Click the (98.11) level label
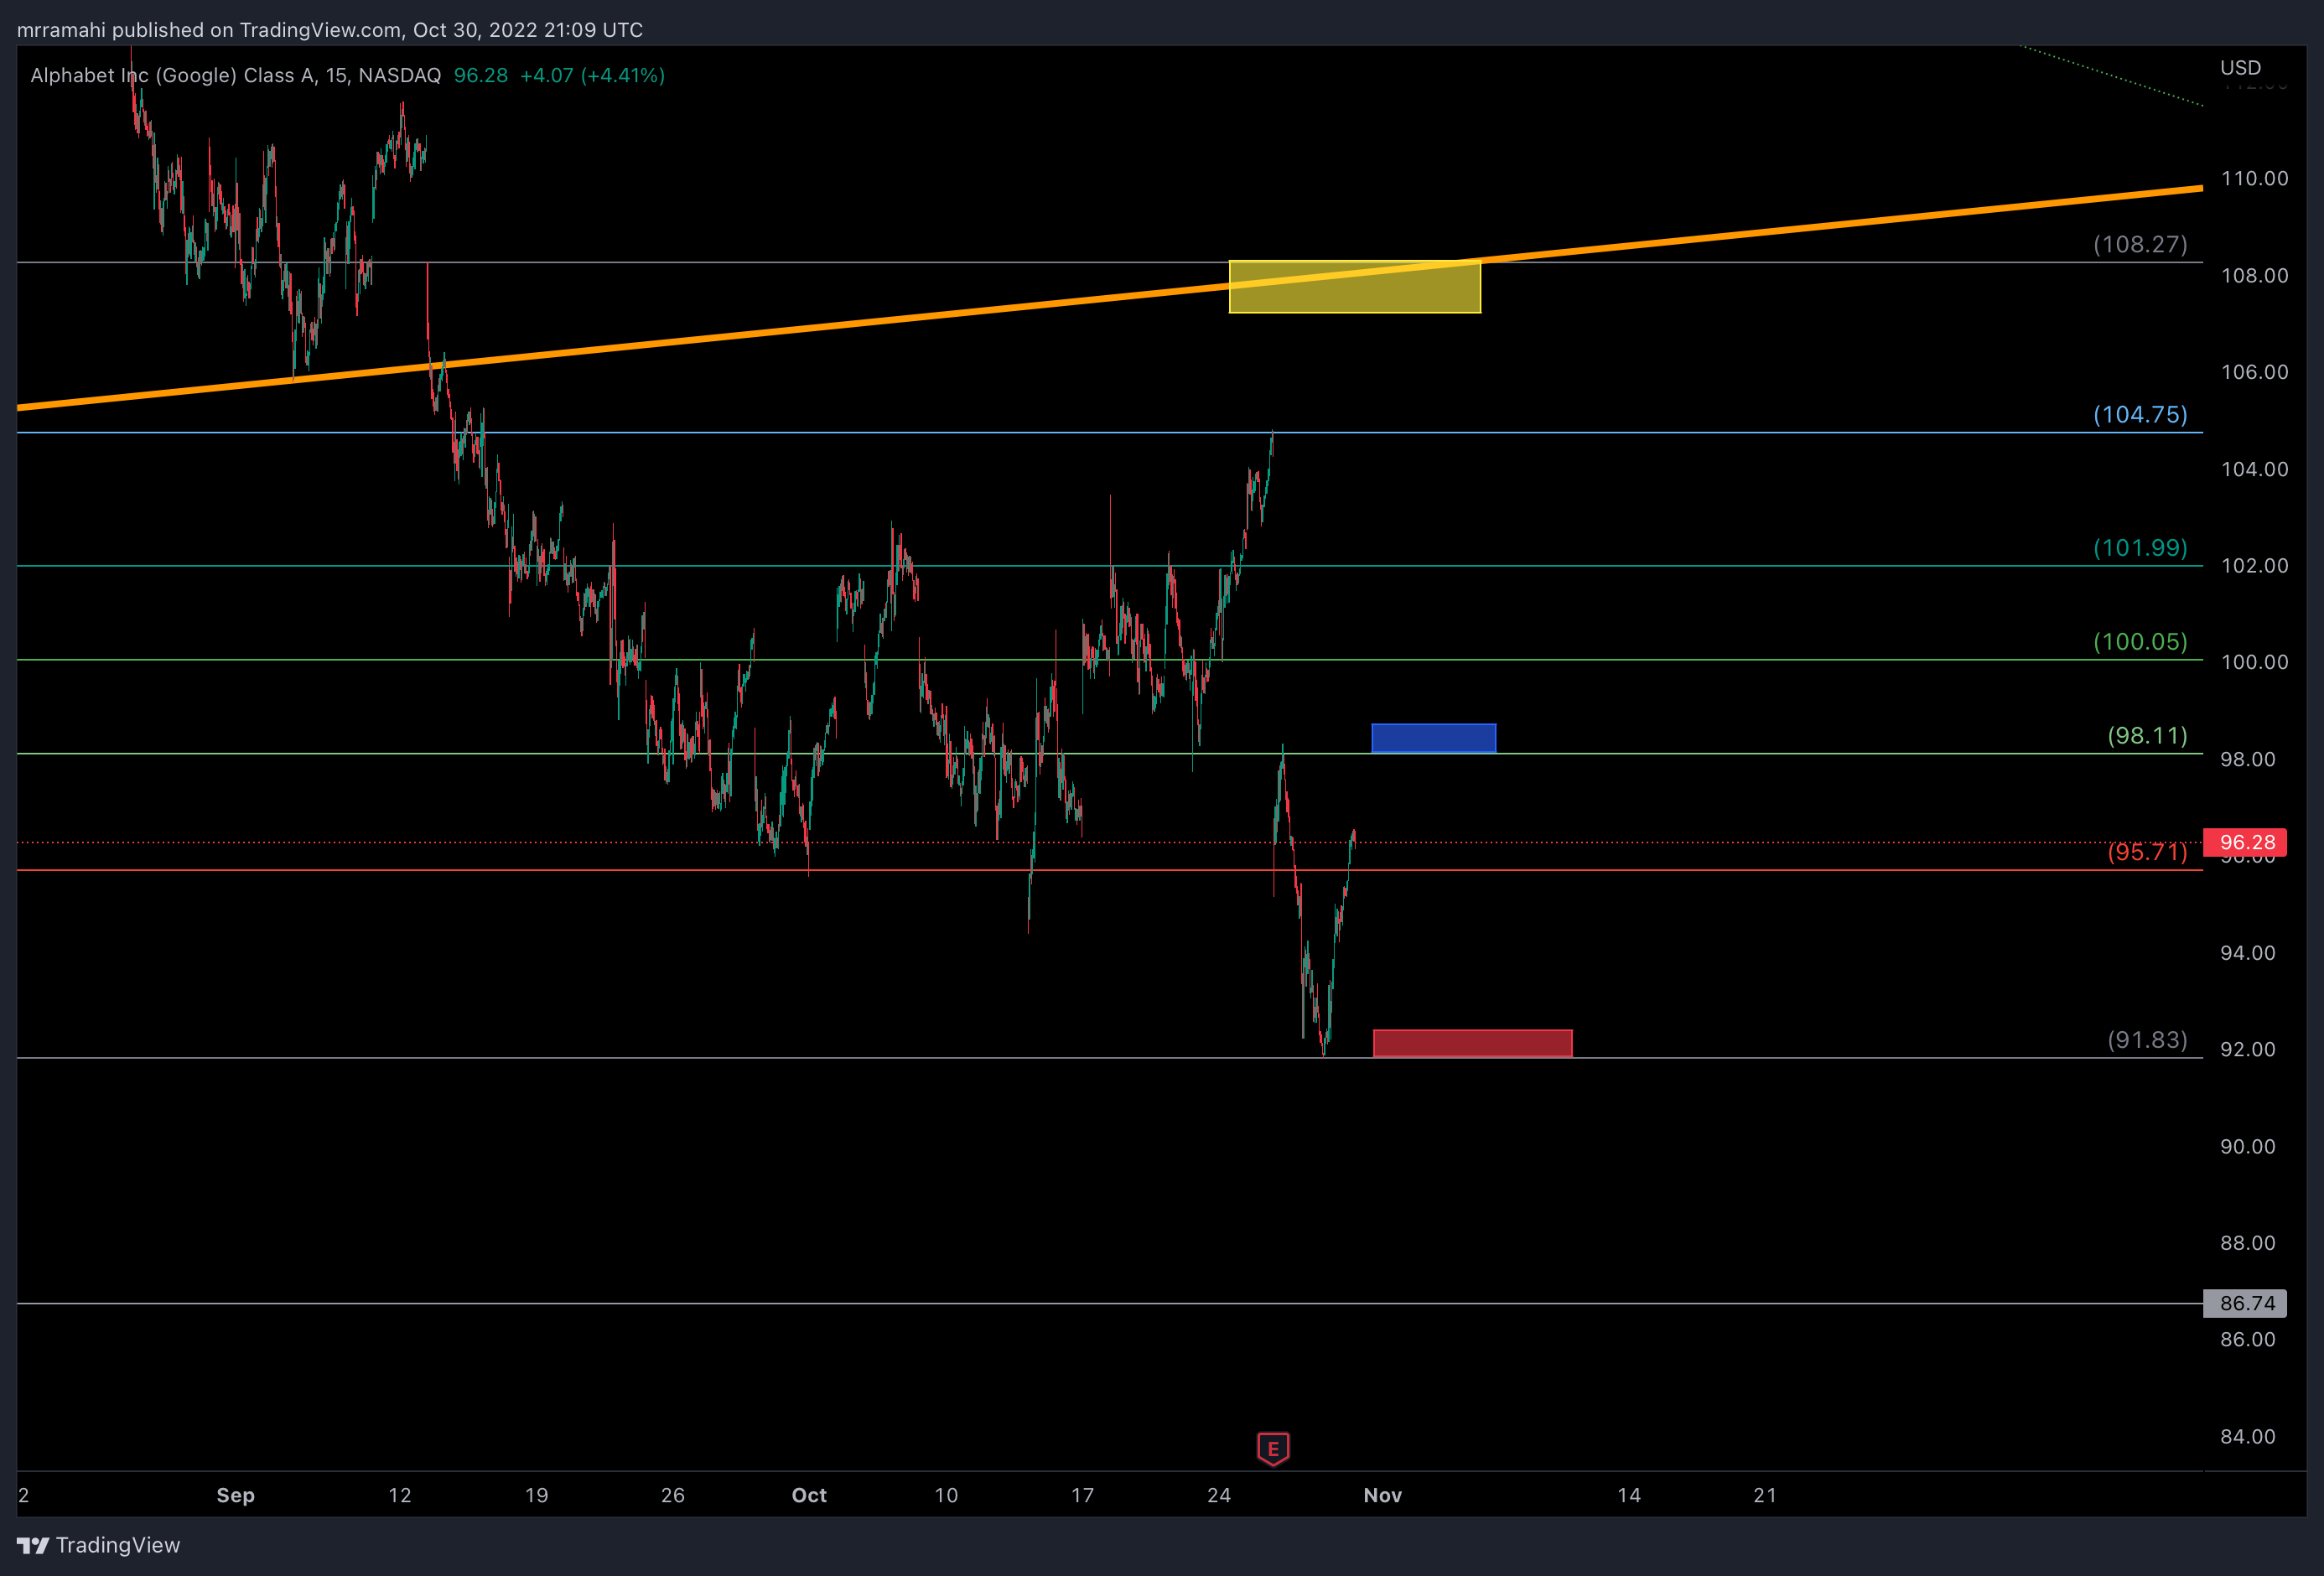The image size is (2324, 1576). [2146, 735]
